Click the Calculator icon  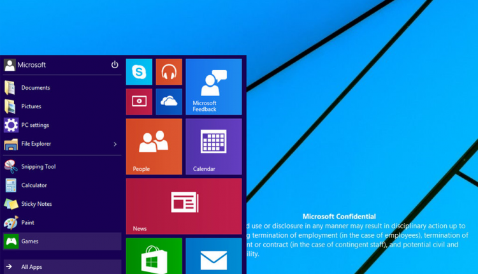[x=11, y=185]
